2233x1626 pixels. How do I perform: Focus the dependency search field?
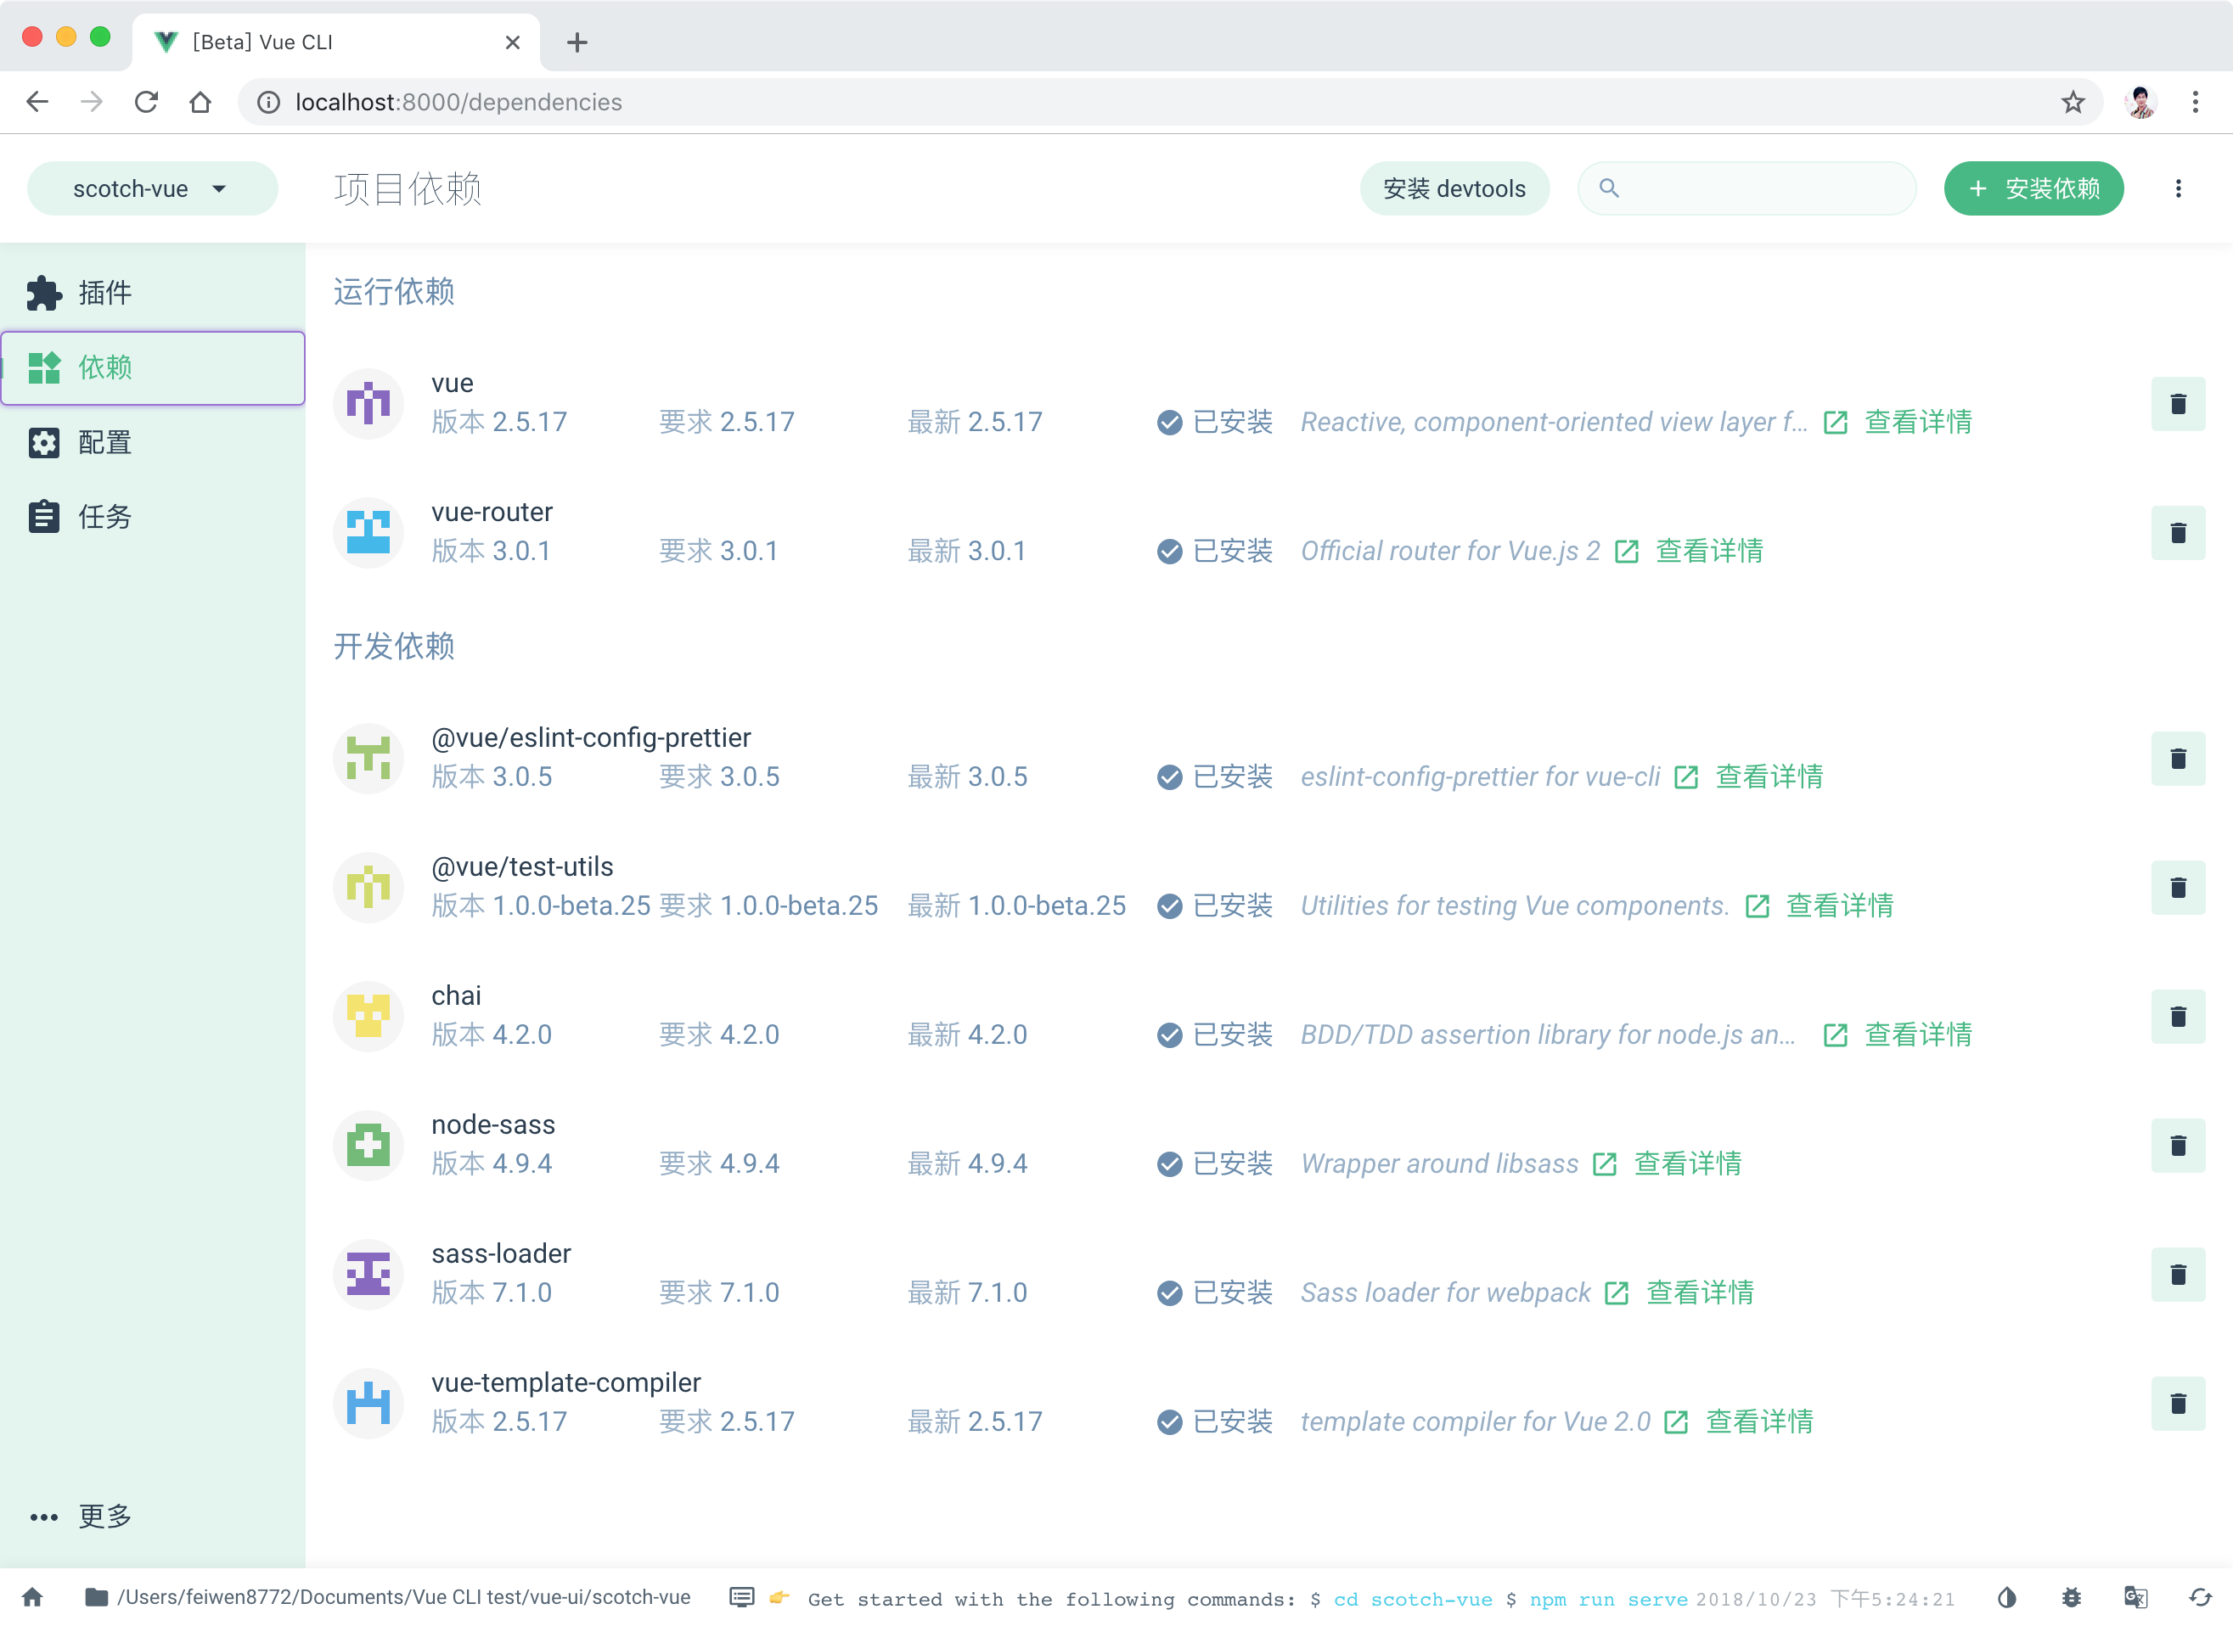point(1746,188)
